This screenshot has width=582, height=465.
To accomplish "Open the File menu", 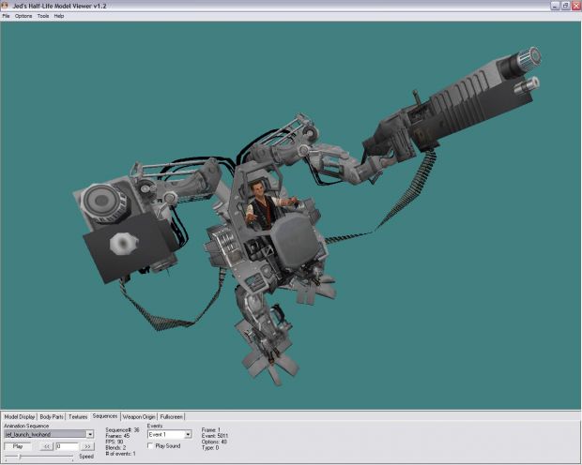I will click(x=6, y=16).
